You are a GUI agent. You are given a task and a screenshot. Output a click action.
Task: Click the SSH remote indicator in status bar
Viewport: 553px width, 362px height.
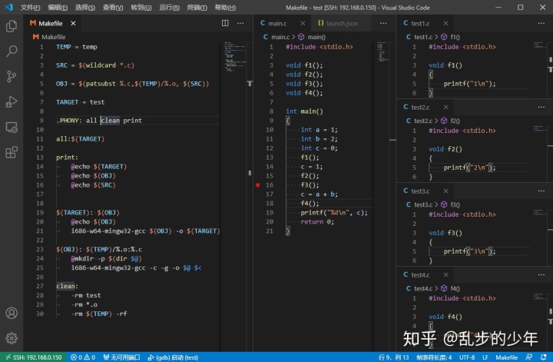click(x=33, y=357)
